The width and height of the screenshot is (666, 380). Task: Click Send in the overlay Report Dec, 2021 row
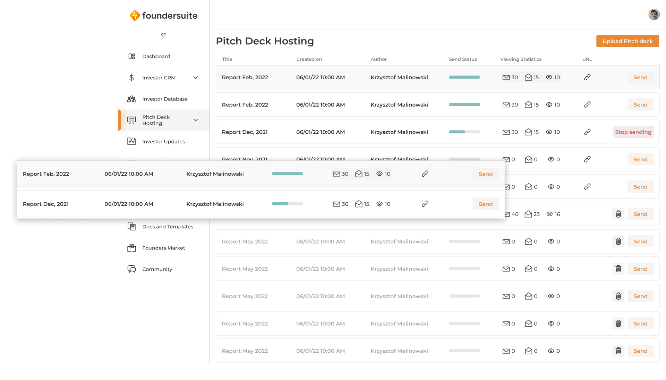(485, 204)
